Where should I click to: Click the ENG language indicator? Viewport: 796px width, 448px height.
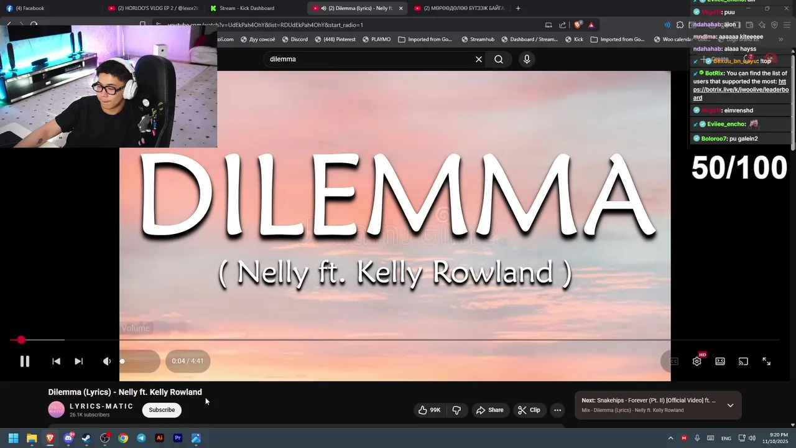coord(726,439)
